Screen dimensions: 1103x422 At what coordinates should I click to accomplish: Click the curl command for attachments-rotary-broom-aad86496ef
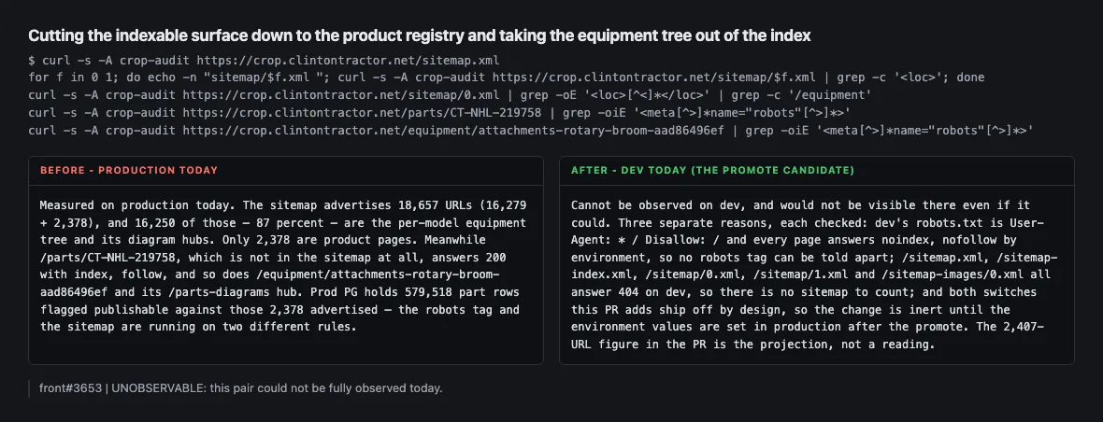531,130
